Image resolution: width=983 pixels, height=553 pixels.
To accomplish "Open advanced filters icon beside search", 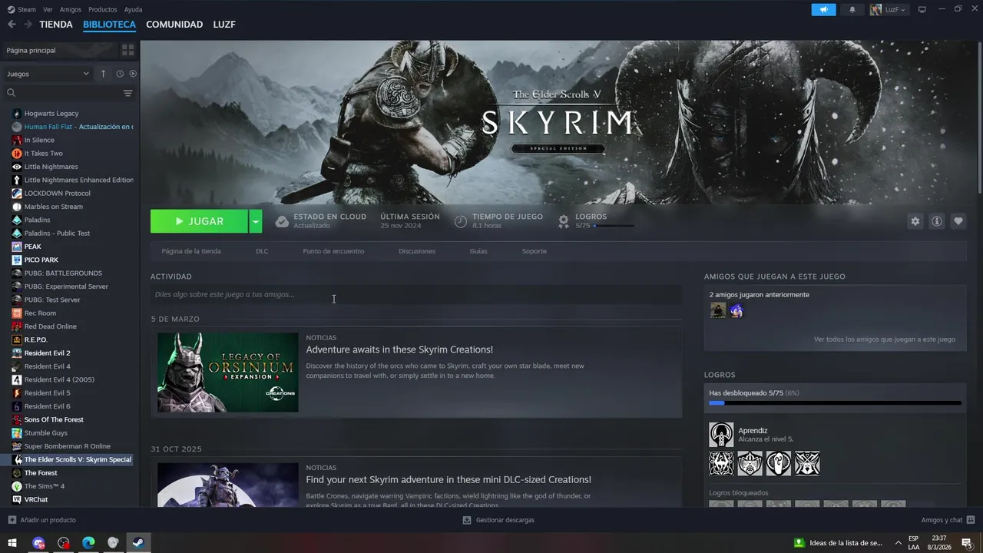I will pos(127,93).
